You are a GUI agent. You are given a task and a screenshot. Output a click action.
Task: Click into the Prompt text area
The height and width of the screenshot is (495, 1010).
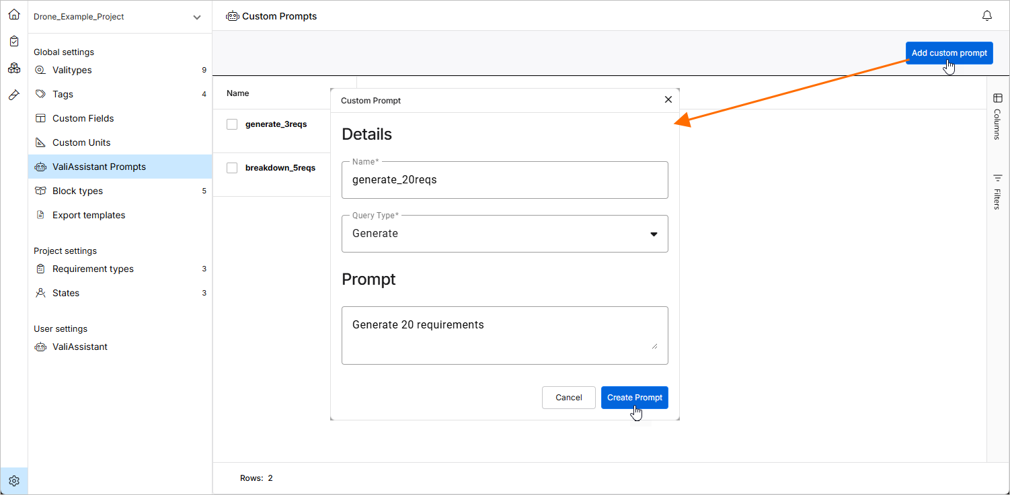(x=504, y=334)
